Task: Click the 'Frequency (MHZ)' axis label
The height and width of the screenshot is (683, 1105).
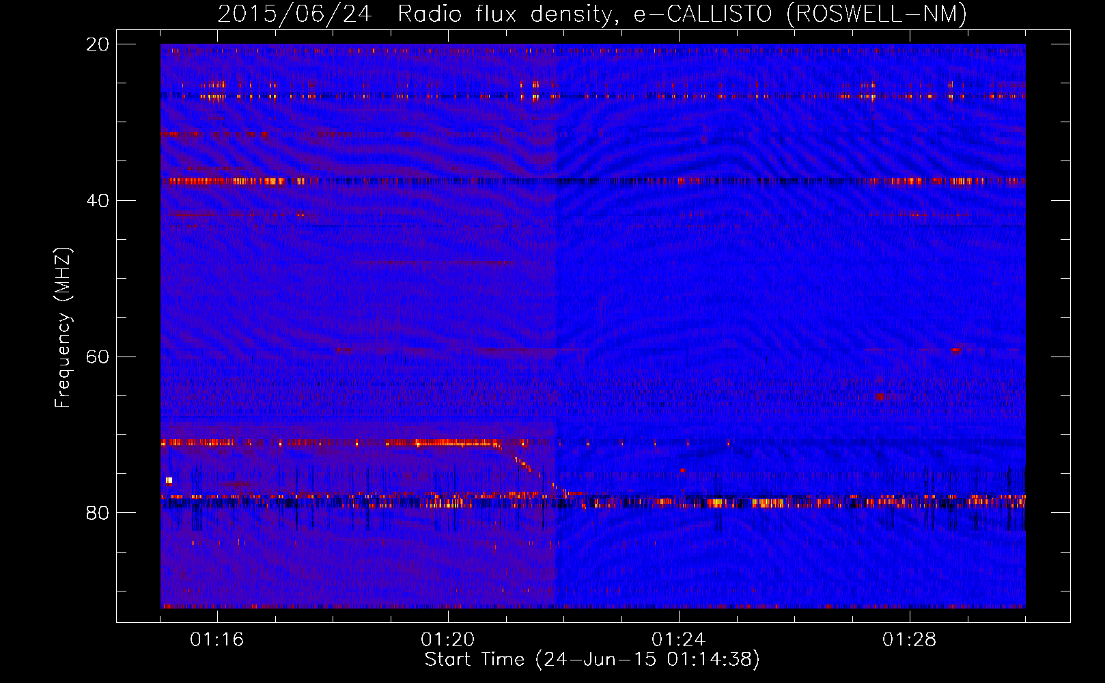Action: coord(63,328)
